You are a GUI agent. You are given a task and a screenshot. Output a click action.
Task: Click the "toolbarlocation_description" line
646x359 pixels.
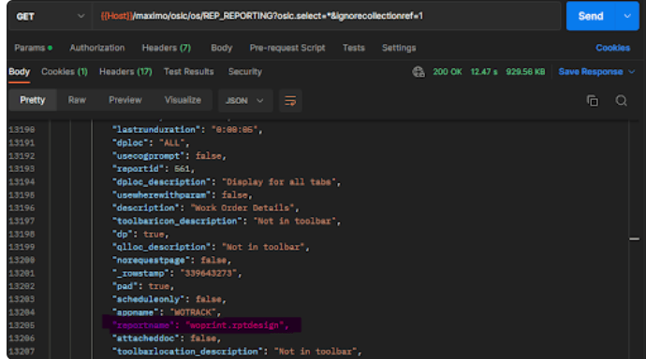click(x=237, y=352)
